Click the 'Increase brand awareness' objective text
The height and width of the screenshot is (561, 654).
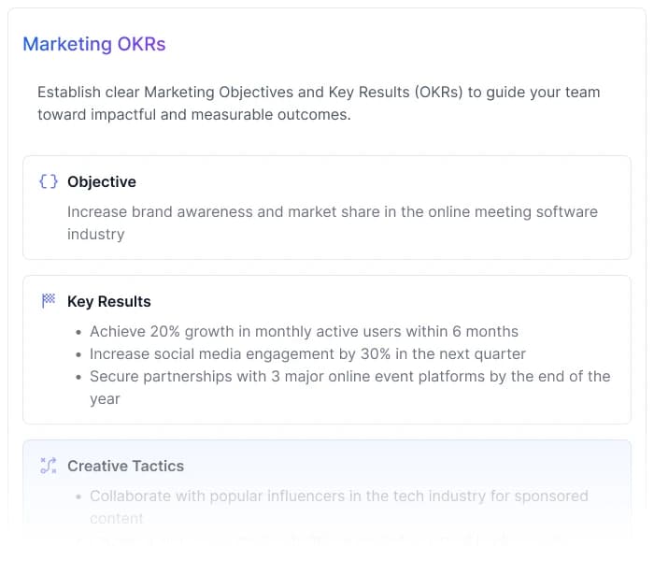(x=332, y=211)
